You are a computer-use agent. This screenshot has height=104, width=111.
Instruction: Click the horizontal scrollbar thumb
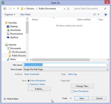tap(61, 60)
